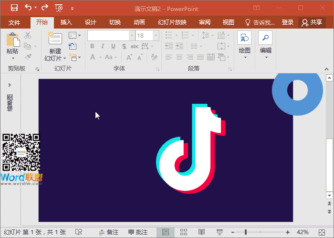Screen dimensions: 334x238
Task: Click the align text vertical icon
Action: coord(221,46)
